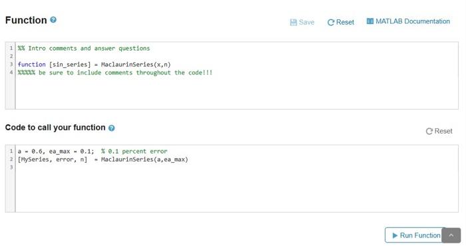This screenshot has width=466, height=246.
Task: Click the MySeries call line in lower editor
Action: [x=103, y=160]
